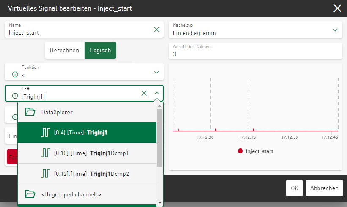Screen dimensions: 347x207
Task: Click signal icon of TrigInj1Dcmp2
Action: tap(45, 173)
